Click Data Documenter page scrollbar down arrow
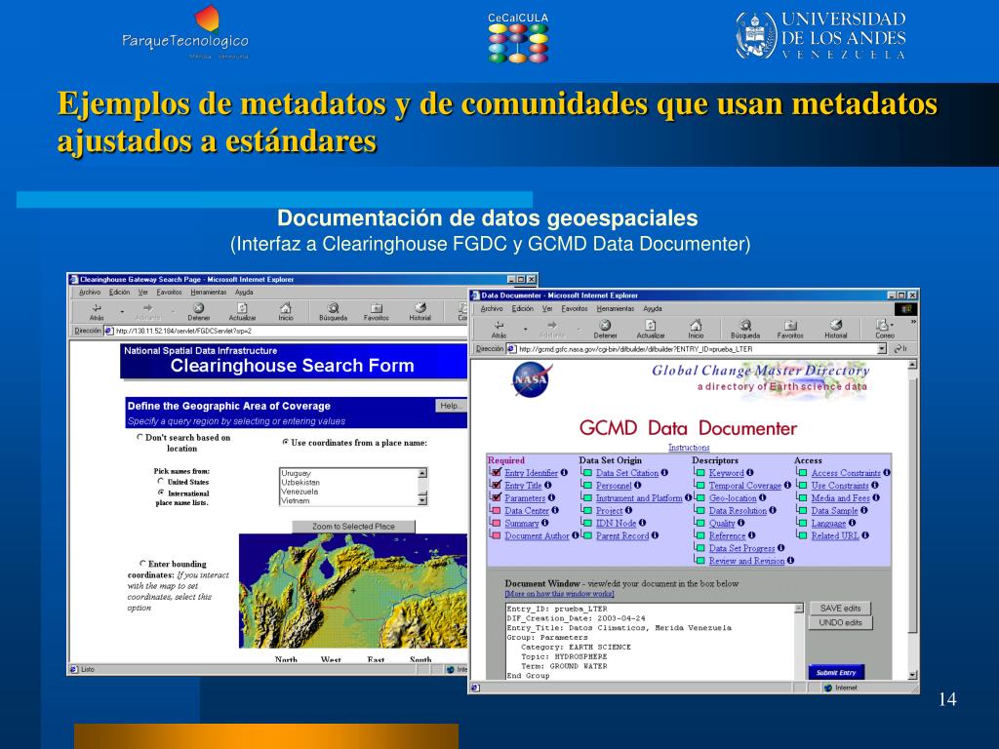The width and height of the screenshot is (999, 749). click(x=912, y=675)
